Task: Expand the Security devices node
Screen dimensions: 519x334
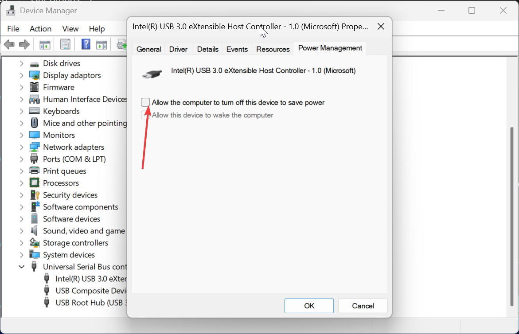Action: click(22, 195)
